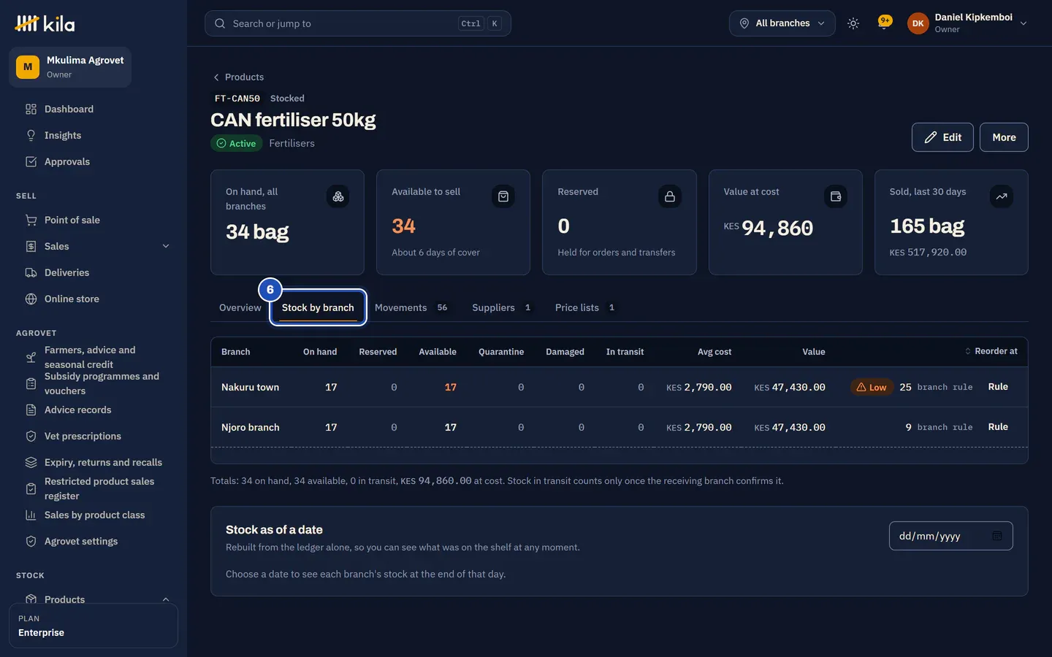The width and height of the screenshot is (1052, 657).
Task: Open notifications with the 9+ badge
Action: (885, 23)
